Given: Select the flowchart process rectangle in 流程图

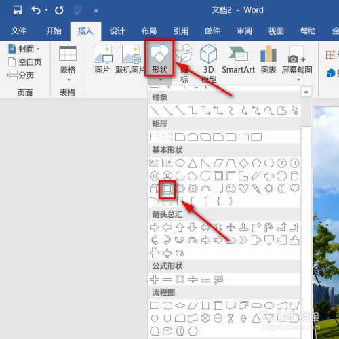Looking at the screenshot, I should coord(155,306).
